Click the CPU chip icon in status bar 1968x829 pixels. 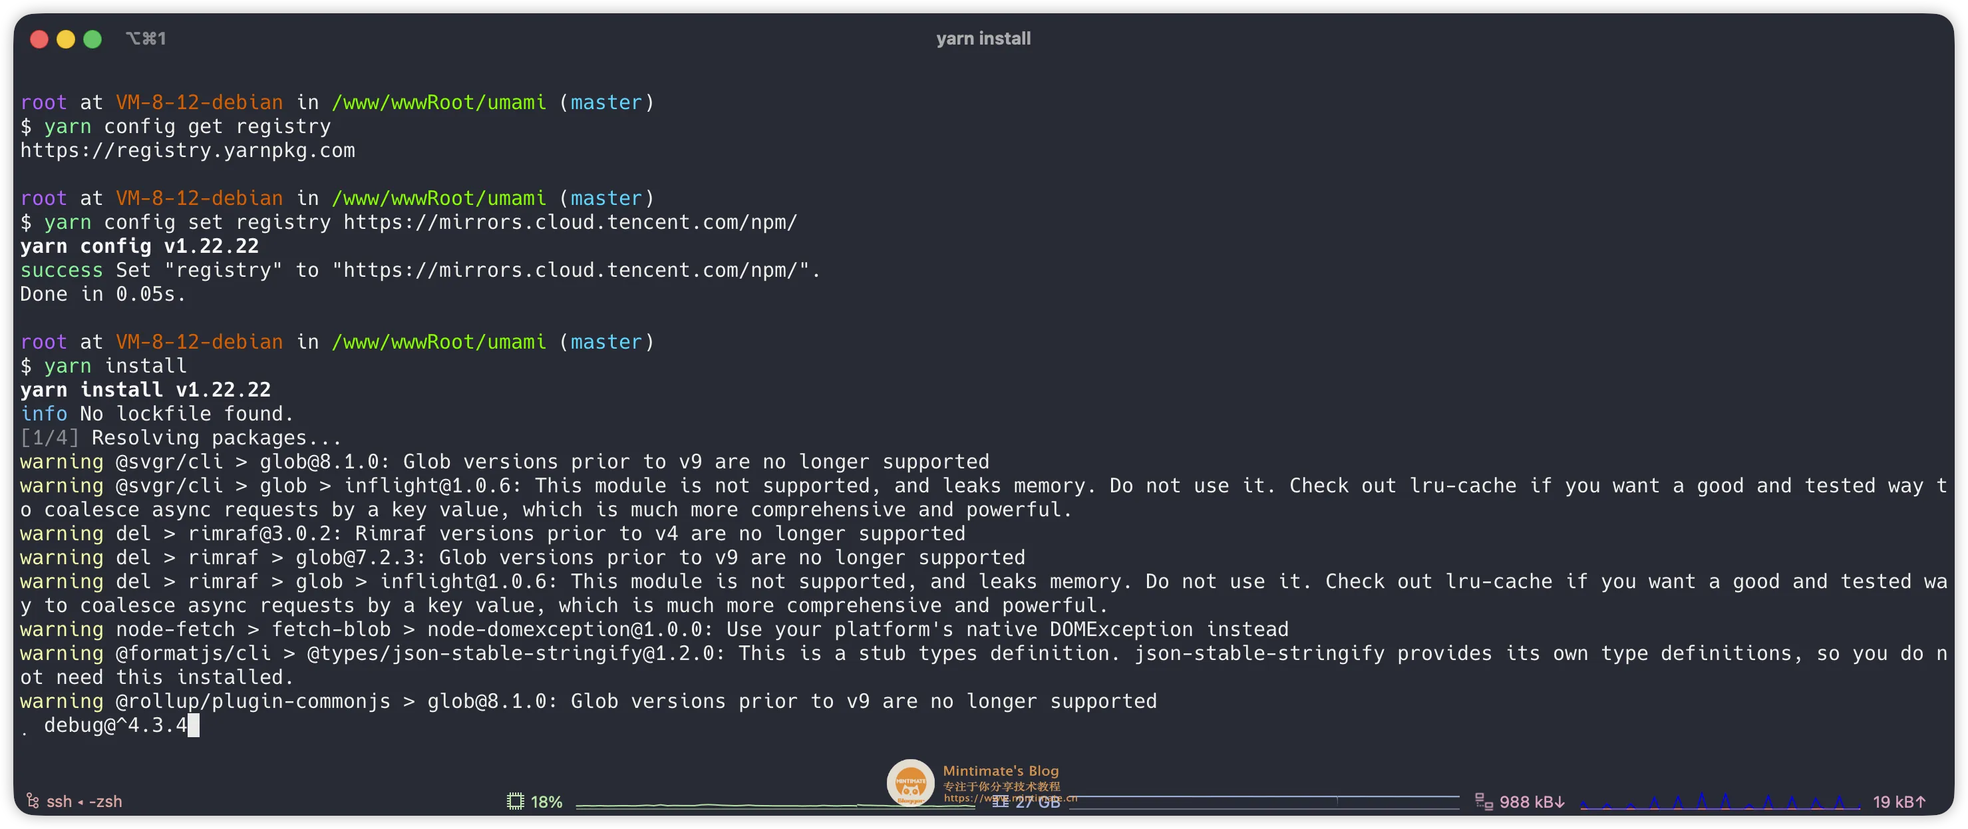pos(515,802)
